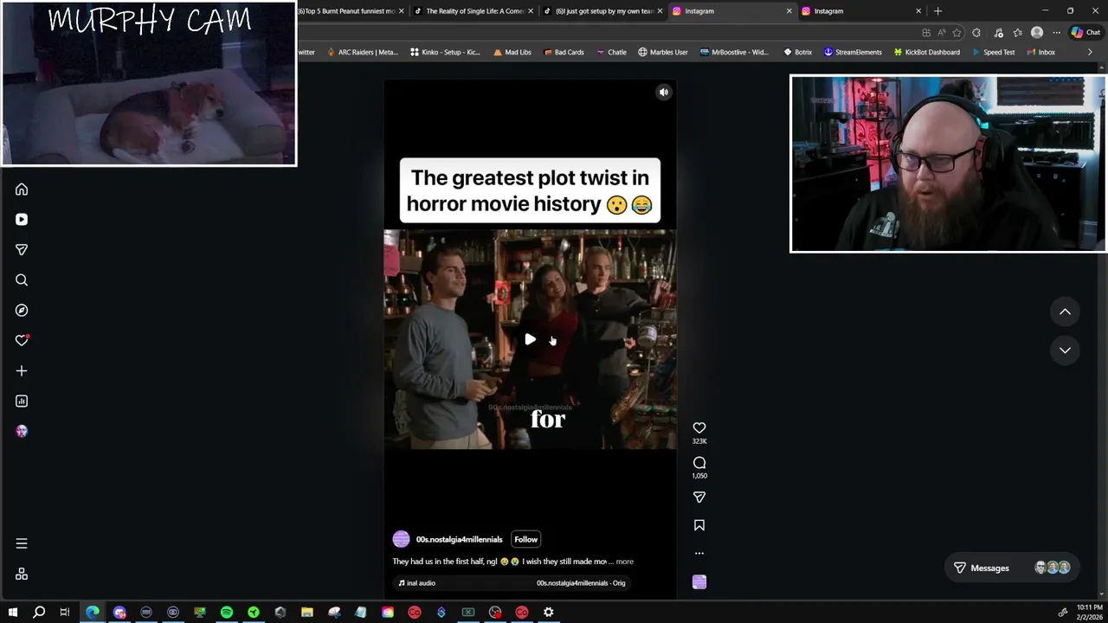
Task: Follow the 00s.nostalgia4millennials account
Action: (x=525, y=540)
